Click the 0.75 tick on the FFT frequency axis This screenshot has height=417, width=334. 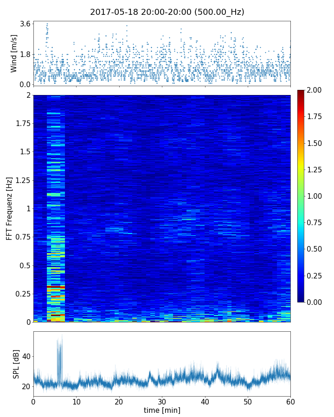pos(21,237)
